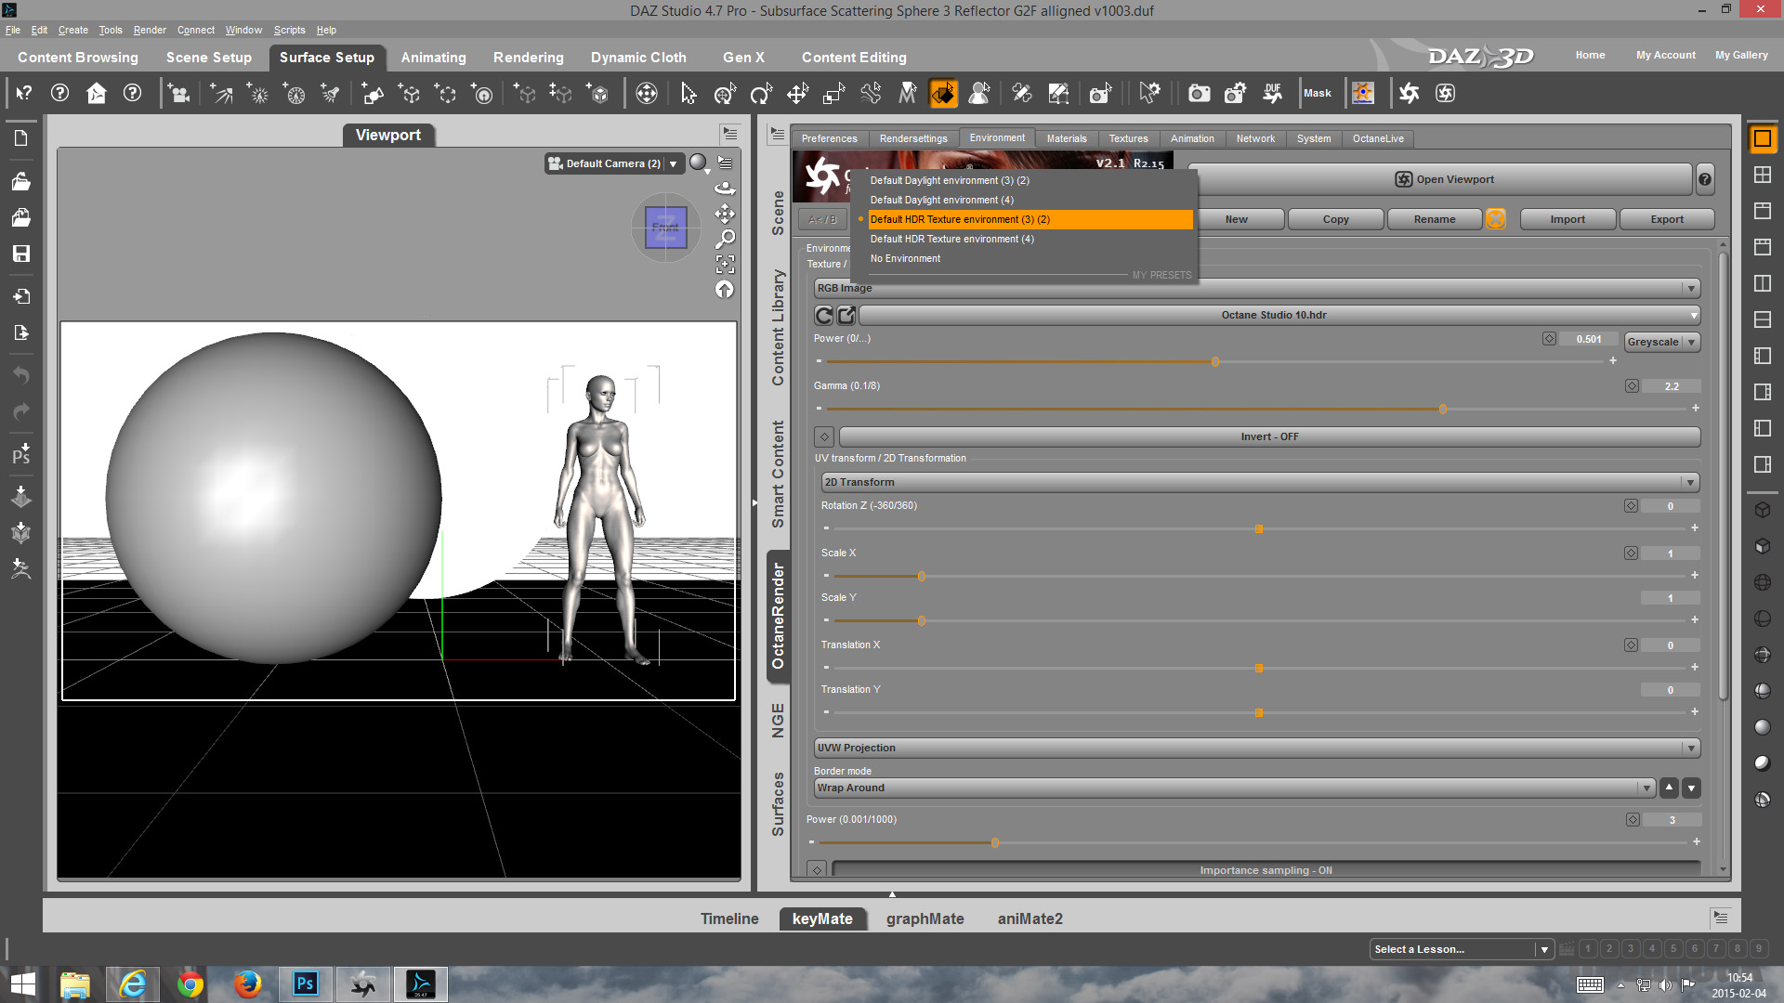The height and width of the screenshot is (1003, 1784).
Task: Select the Translate tool in toolbar
Action: click(x=797, y=93)
